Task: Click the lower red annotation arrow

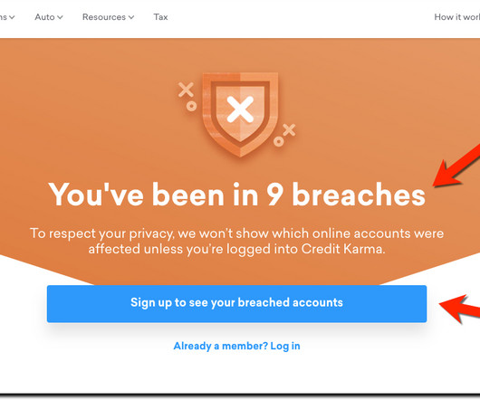Action: click(459, 308)
